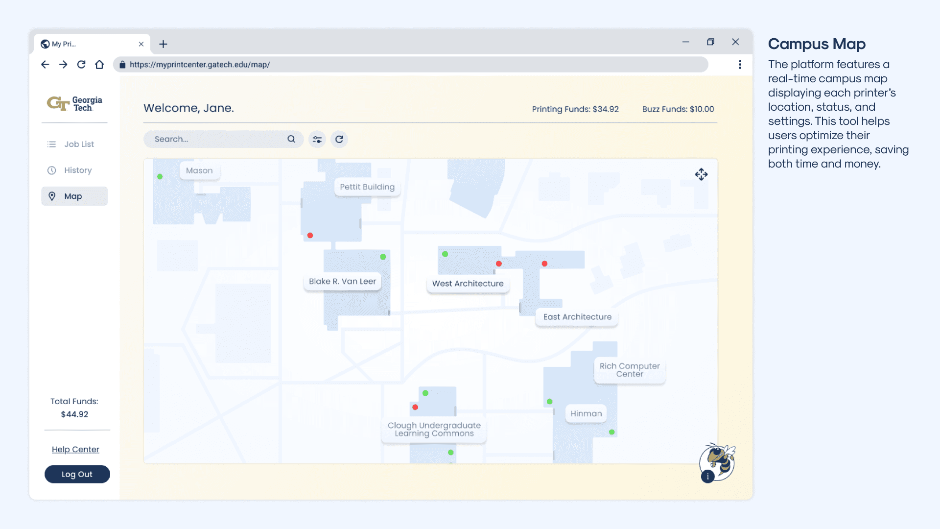Go back with browser back arrow
The height and width of the screenshot is (529, 940).
tap(45, 65)
